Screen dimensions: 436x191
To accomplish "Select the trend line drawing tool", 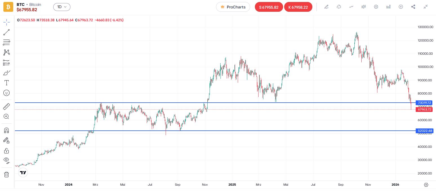I will [6, 32].
